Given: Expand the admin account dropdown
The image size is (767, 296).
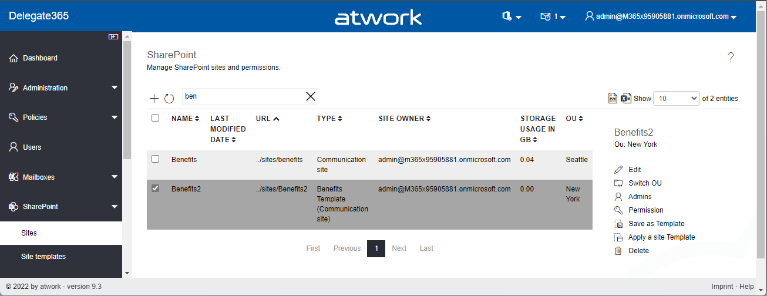Looking at the screenshot, I should pyautogui.click(x=661, y=16).
